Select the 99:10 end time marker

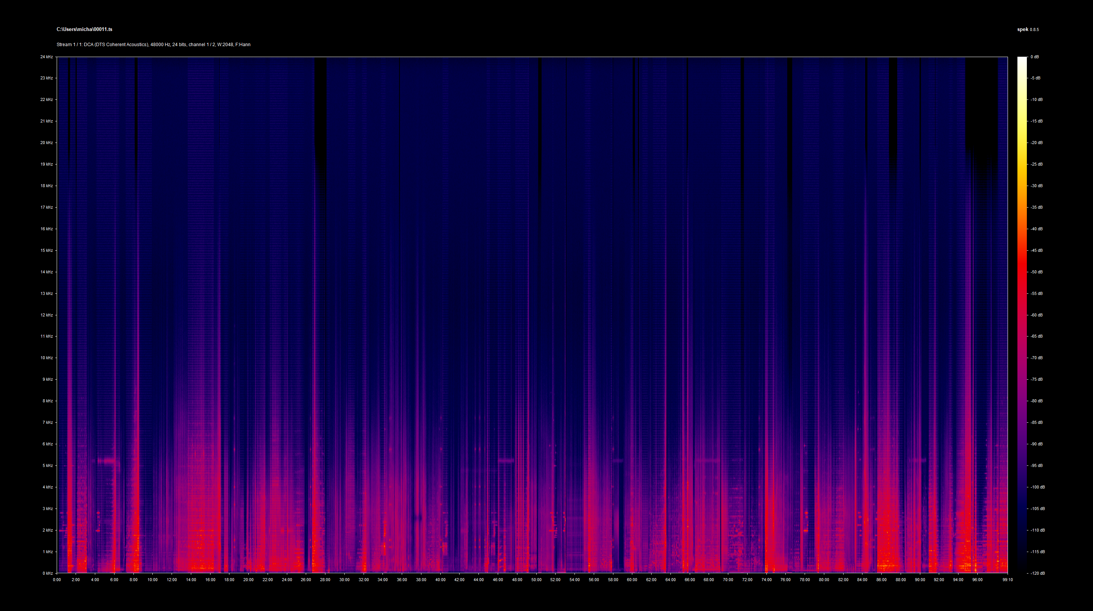1008,580
